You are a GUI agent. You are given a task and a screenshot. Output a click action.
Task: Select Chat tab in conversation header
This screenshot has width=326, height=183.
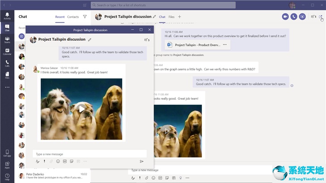[162, 17]
